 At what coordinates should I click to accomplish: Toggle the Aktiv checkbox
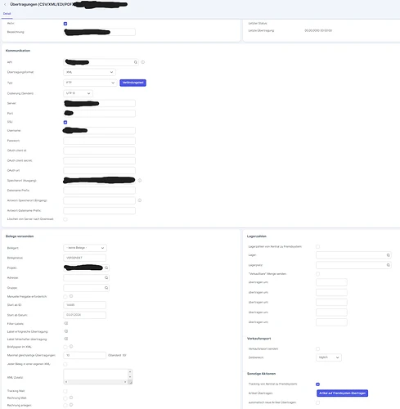point(65,24)
